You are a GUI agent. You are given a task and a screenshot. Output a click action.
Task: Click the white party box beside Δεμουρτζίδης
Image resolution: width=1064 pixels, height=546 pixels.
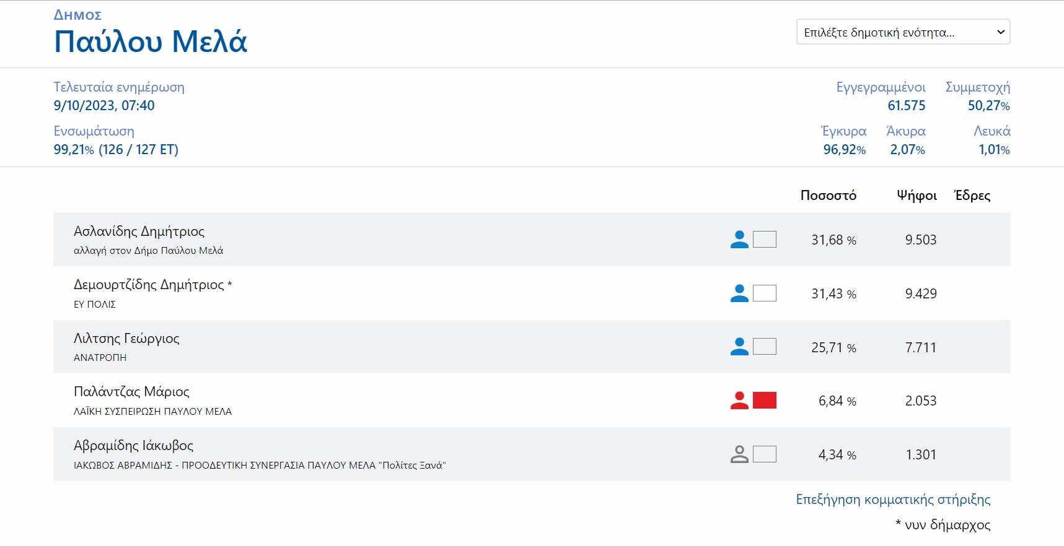[x=765, y=293]
